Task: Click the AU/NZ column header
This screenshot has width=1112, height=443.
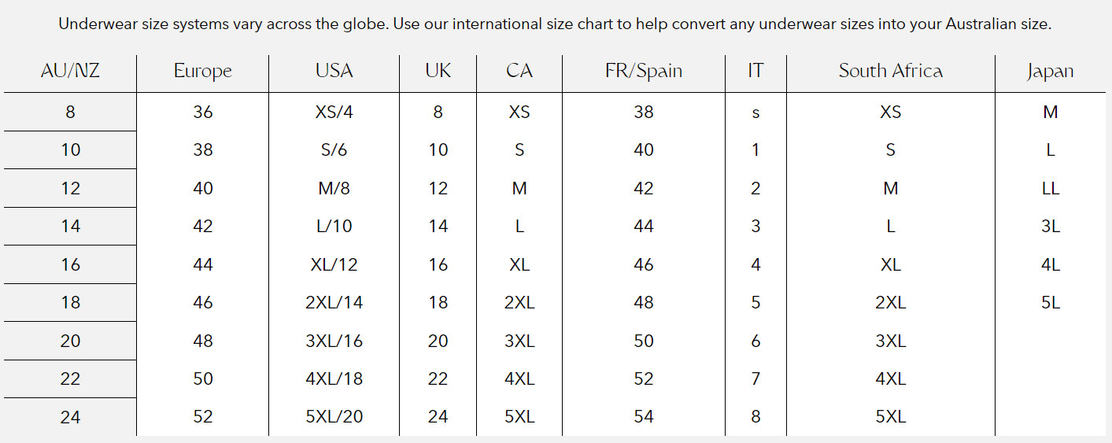Action: (70, 71)
